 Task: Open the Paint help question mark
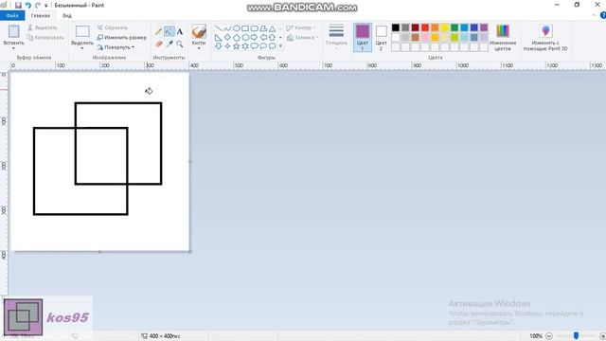[603, 15]
